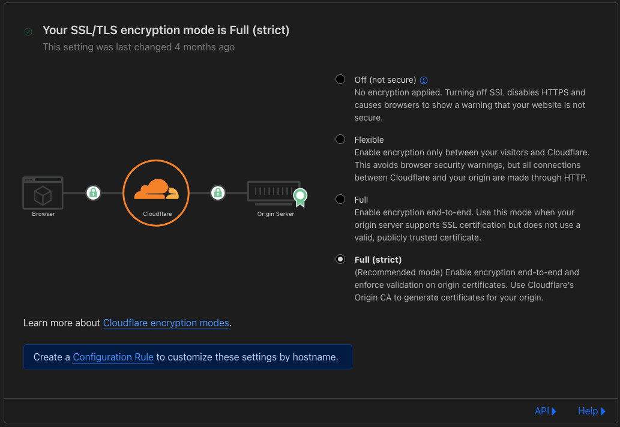Image resolution: width=620 pixels, height=427 pixels.
Task: Click the green checkmark next to the heading
Action: tap(28, 31)
